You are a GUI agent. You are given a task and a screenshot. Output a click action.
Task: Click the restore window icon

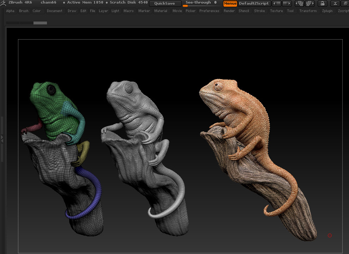click(345, 3)
